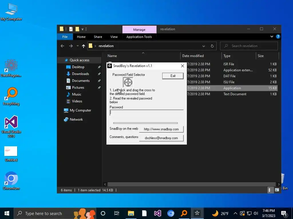293x219 pixels.
Task: Open the Windows Start menu
Action: pos(7,213)
